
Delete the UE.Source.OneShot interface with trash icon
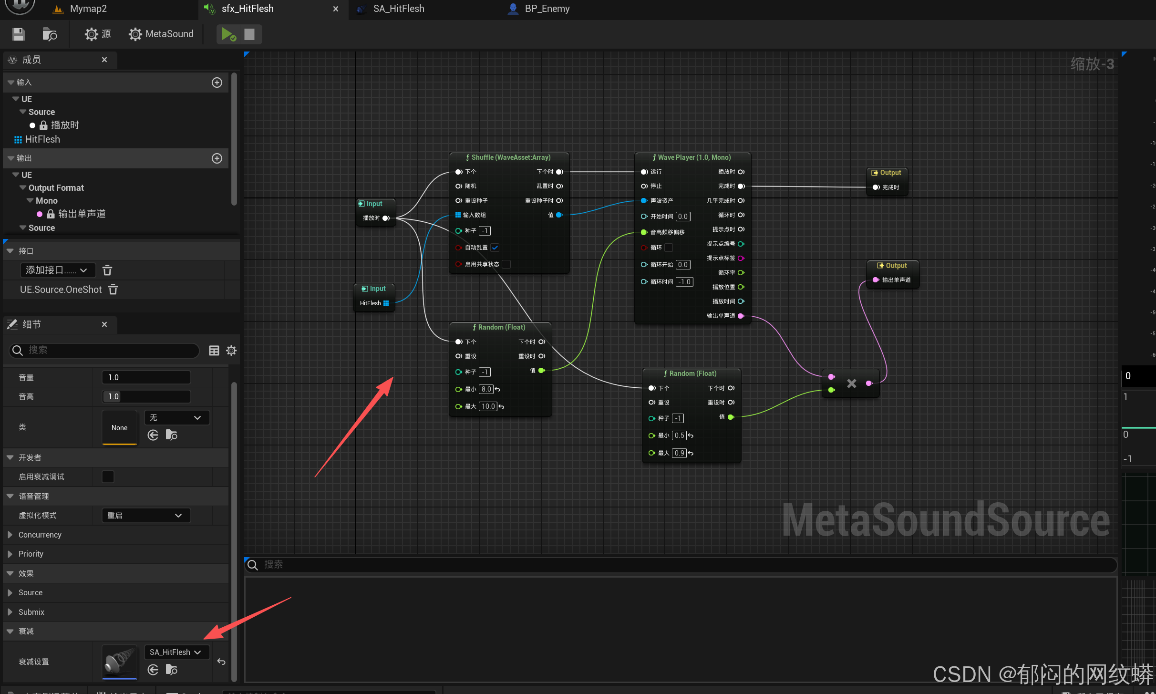click(x=113, y=290)
